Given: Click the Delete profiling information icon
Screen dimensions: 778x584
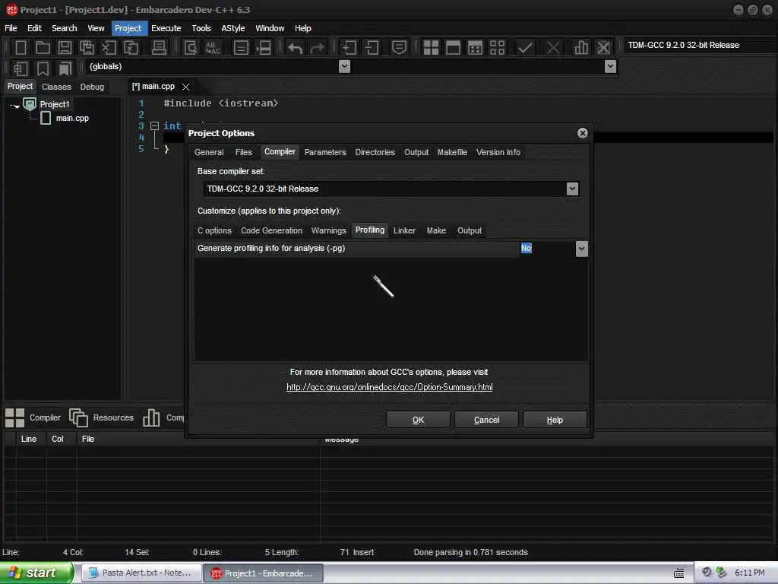Looking at the screenshot, I should 603,48.
